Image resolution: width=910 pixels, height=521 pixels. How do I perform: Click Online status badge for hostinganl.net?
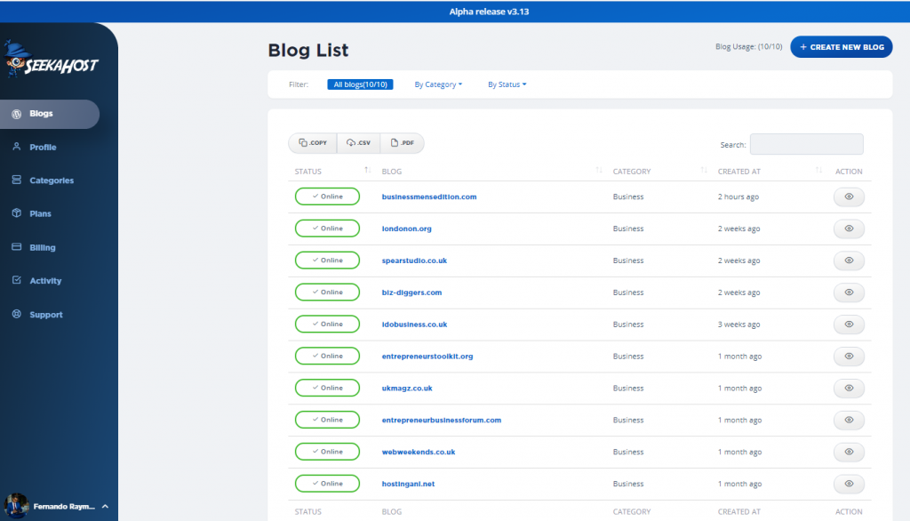[x=327, y=484]
